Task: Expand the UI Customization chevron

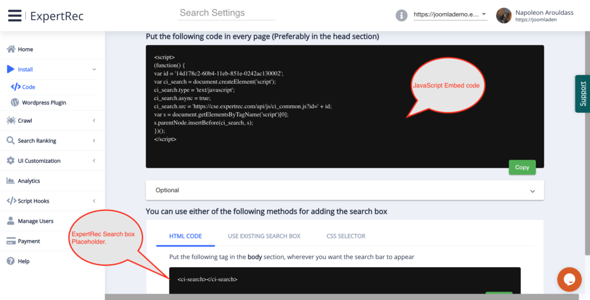Action: pos(94,161)
